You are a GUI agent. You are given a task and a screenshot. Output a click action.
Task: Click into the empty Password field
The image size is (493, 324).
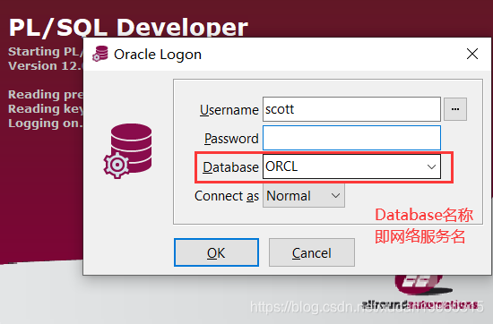click(351, 138)
